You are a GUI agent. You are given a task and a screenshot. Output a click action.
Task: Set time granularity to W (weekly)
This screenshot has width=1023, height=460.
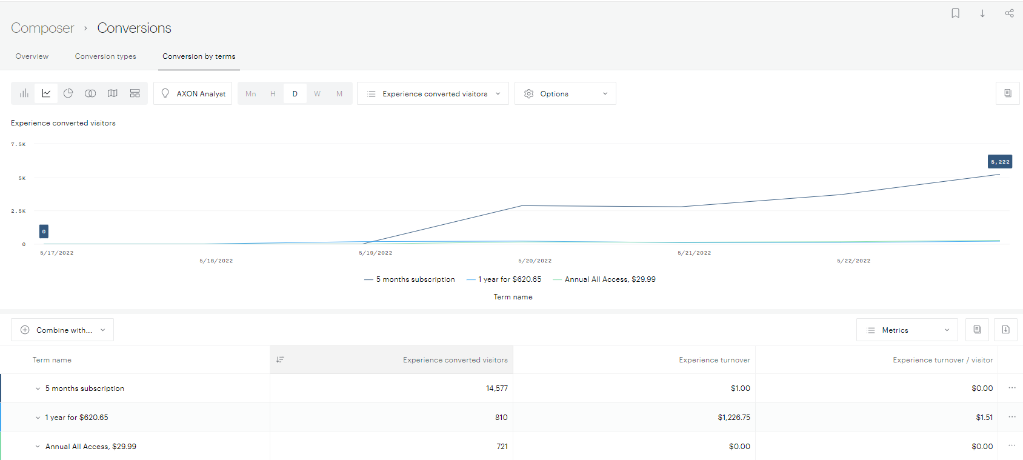pyautogui.click(x=317, y=94)
